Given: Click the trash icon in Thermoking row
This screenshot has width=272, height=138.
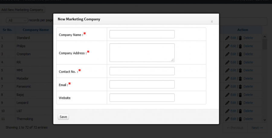Looking at the screenshot, I should (x=240, y=119).
